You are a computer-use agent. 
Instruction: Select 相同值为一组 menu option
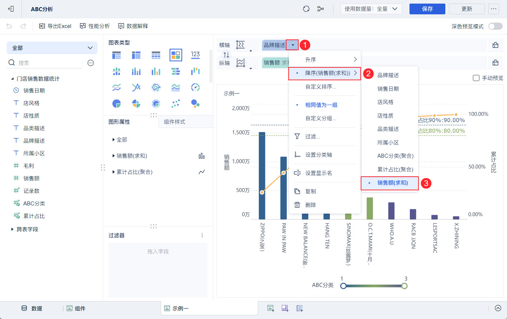[325, 105]
